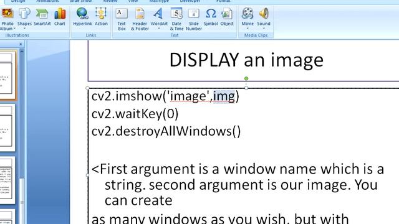Expand the Shapes dropdown arrow
The image size is (399, 224).
point(24,29)
